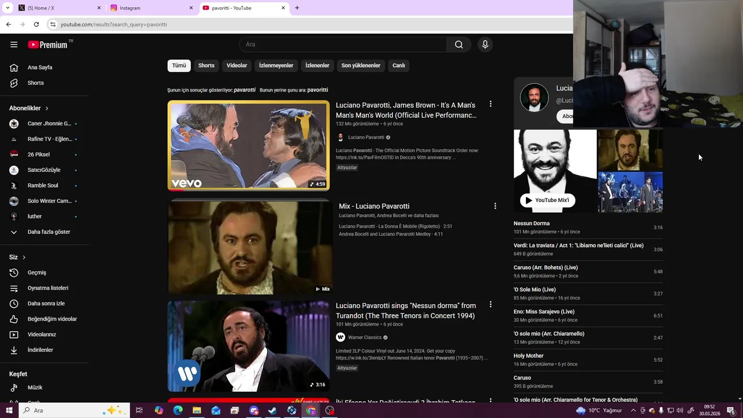Image resolution: width=743 pixels, height=418 pixels.
Task: Select the Canlı filter chip
Action: click(x=399, y=66)
